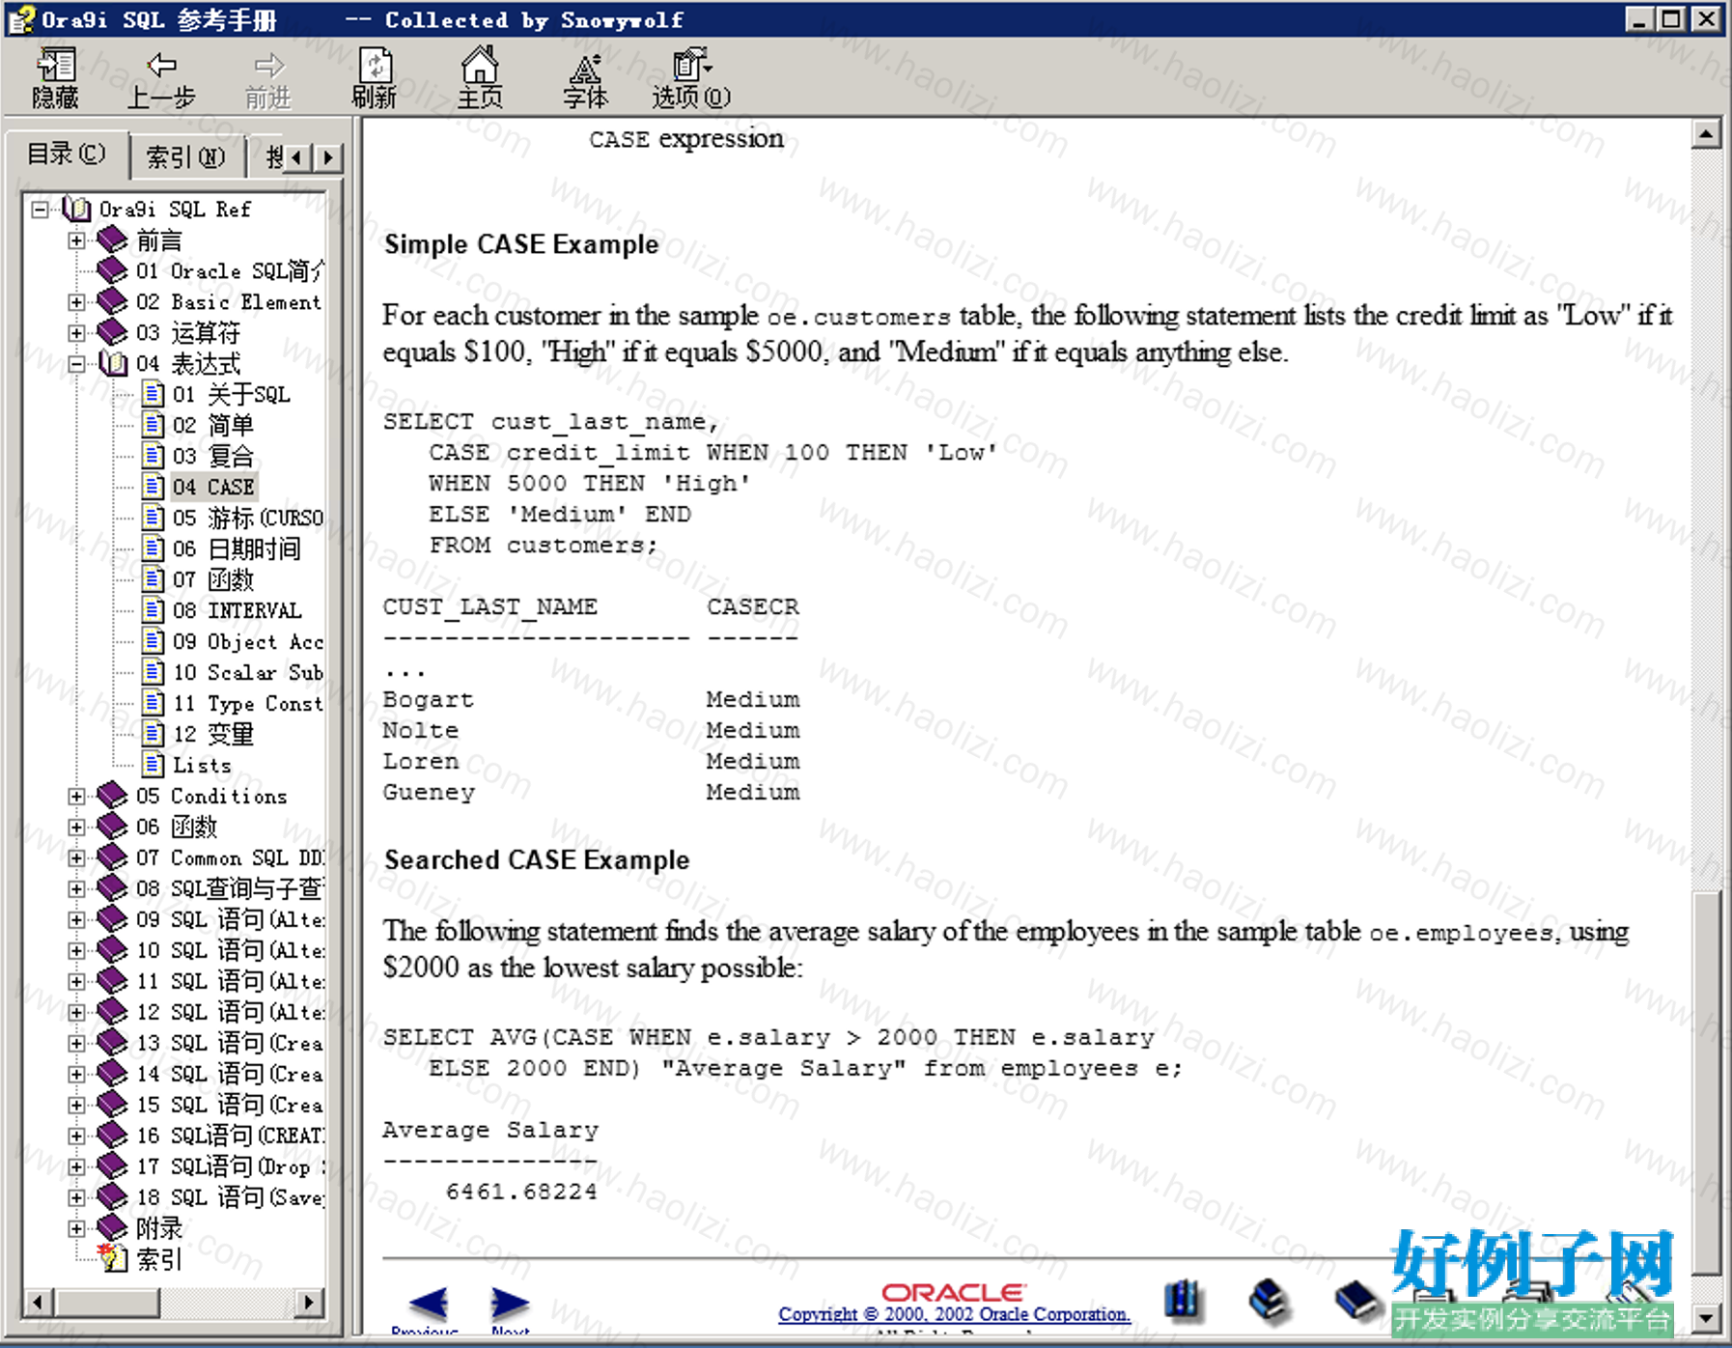1732x1348 pixels.
Task: Open the 07 函数 topic under 表达式
Action: point(213,580)
